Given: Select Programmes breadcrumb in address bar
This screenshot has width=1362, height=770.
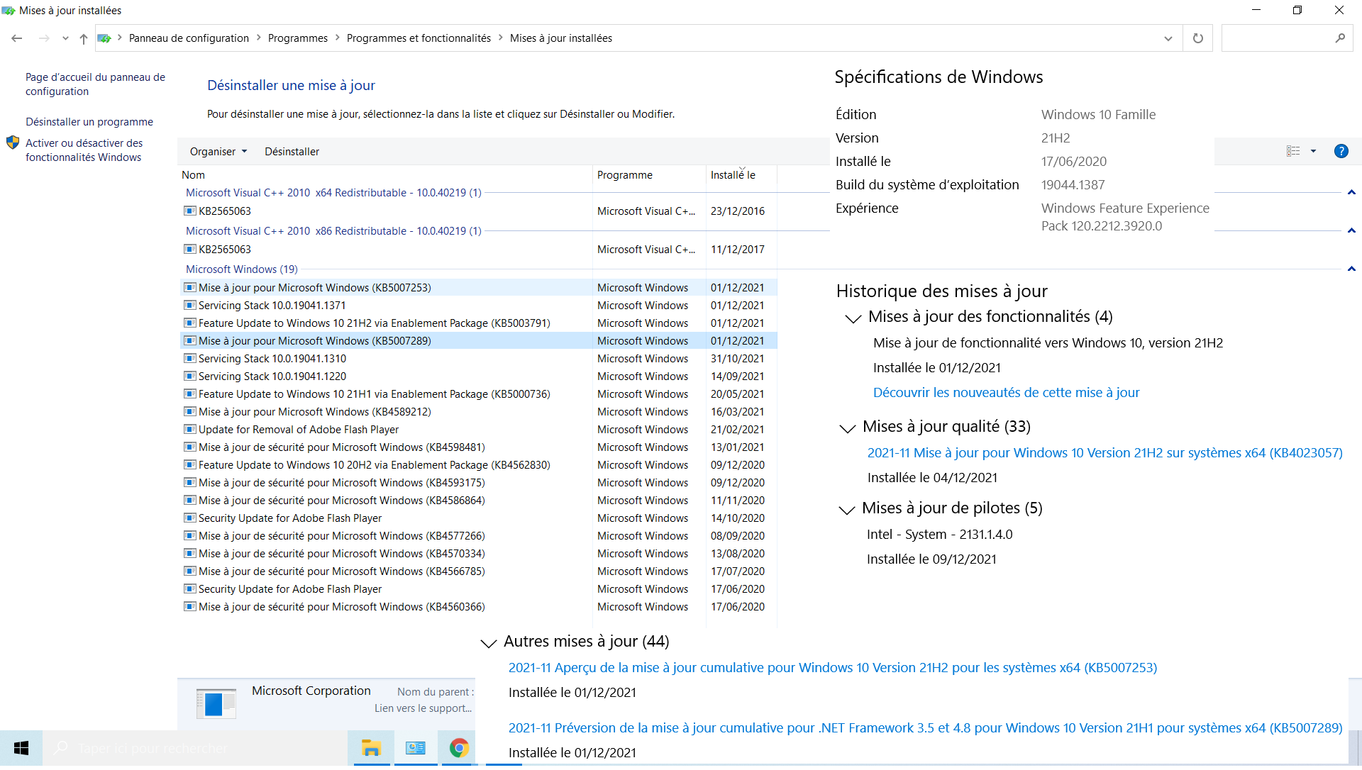Looking at the screenshot, I should [x=298, y=38].
